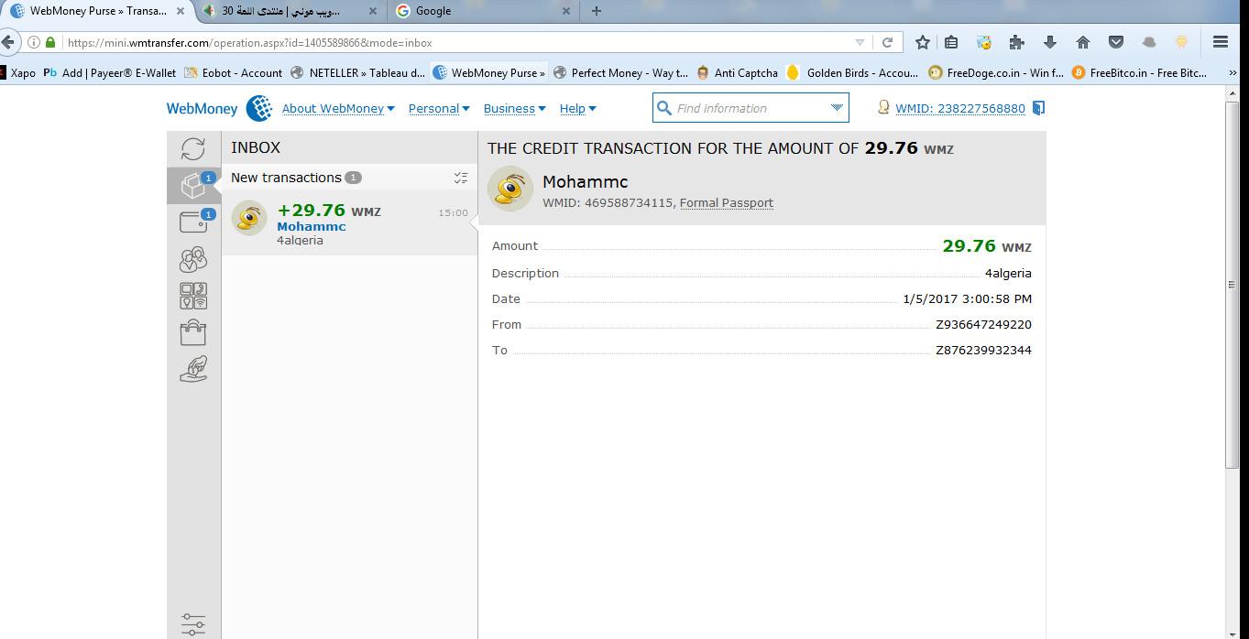This screenshot has height=639, width=1249.
Task: Open the purses wallet sidebar icon
Action: tap(193, 222)
